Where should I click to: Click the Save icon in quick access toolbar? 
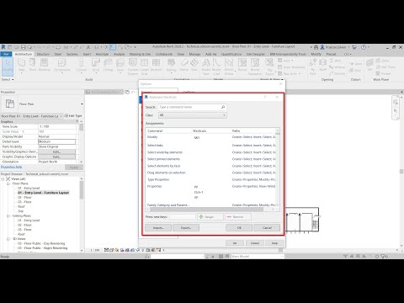[24, 47]
